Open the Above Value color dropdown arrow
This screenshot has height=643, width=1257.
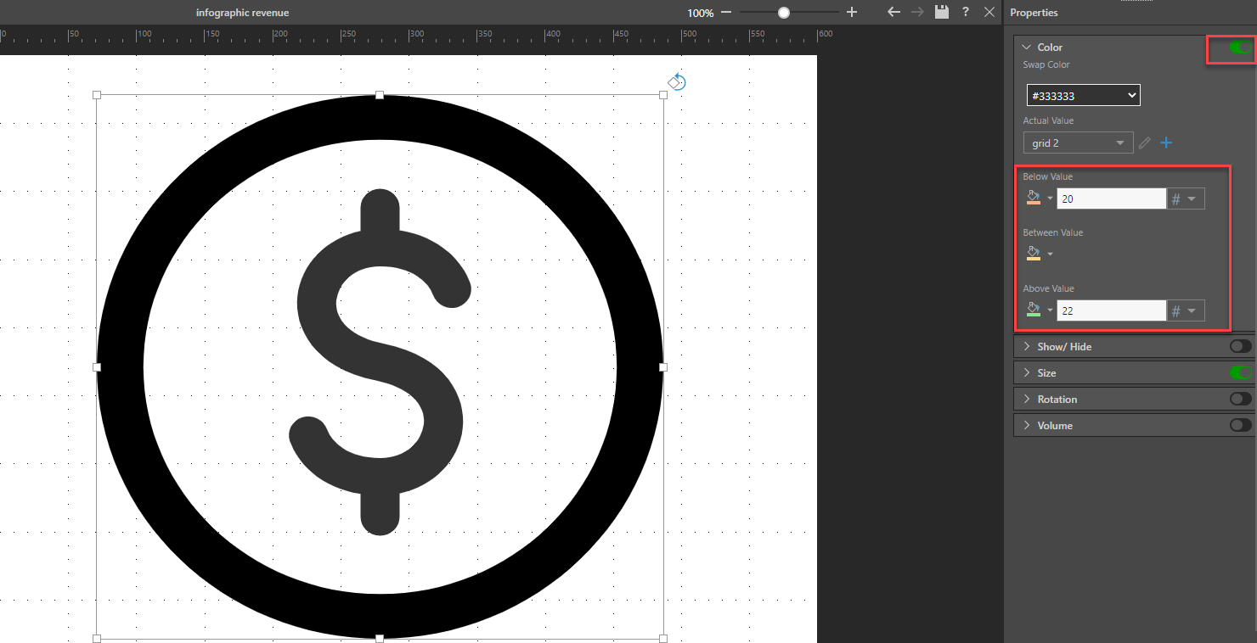click(x=1050, y=310)
